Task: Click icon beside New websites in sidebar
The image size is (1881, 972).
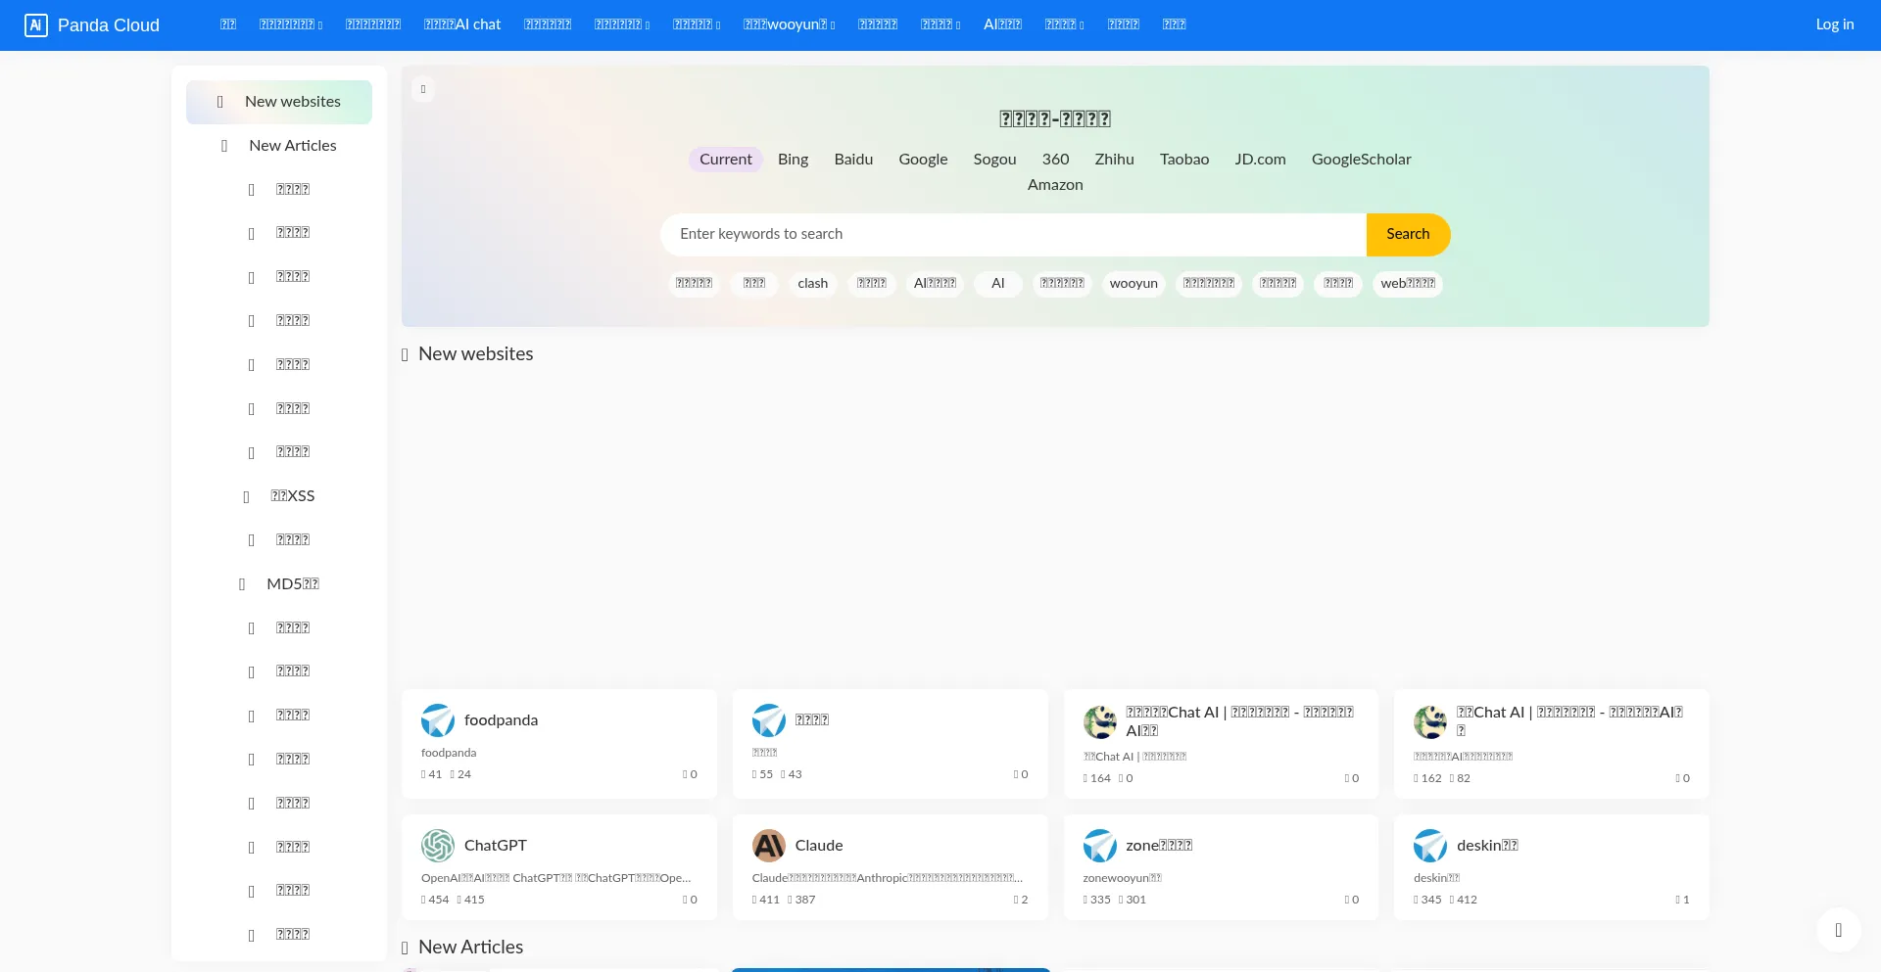Action: click(220, 102)
